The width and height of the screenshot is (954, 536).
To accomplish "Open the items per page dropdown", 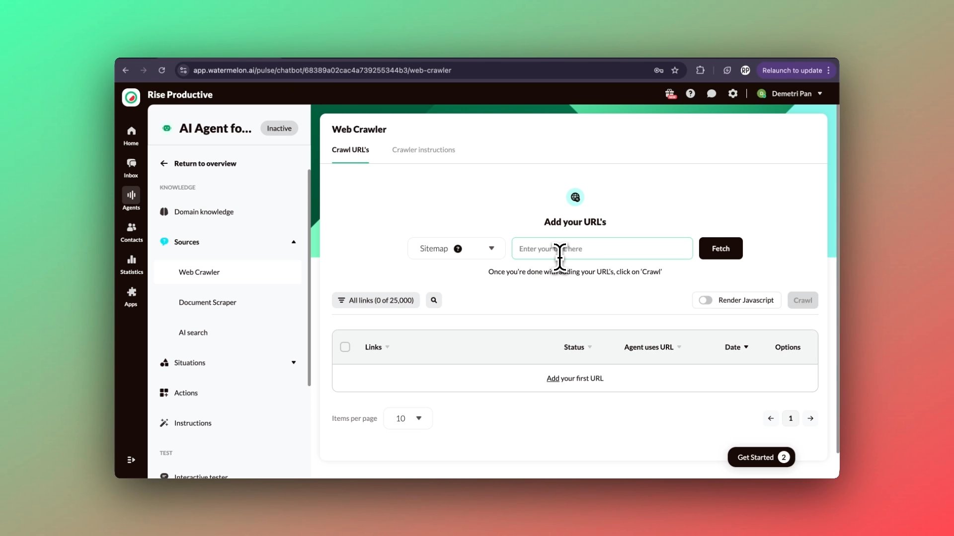I will [x=408, y=418].
